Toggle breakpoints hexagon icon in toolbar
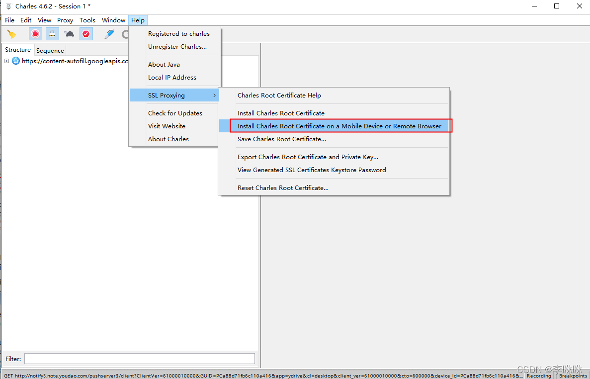 click(86, 34)
